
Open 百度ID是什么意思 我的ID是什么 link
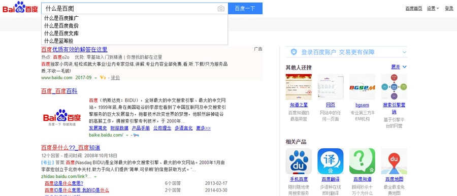77,190
